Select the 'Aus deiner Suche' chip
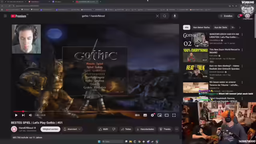256x144 pixels. (x=201, y=28)
